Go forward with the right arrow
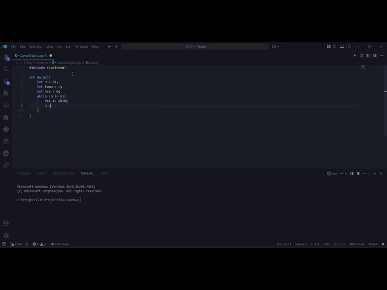The width and height of the screenshot is (387, 290). point(116,47)
